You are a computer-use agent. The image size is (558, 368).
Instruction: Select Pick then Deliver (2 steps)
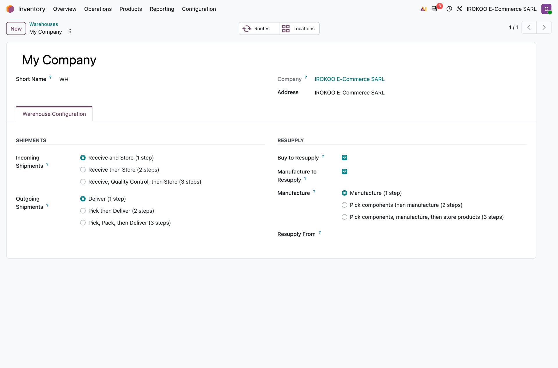(83, 211)
